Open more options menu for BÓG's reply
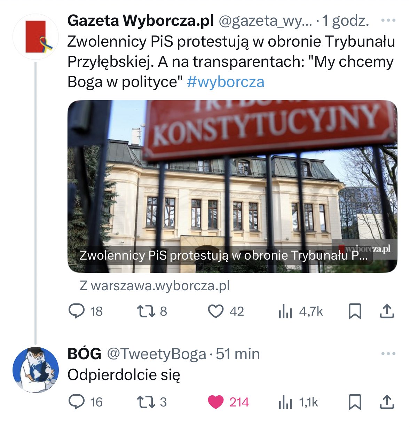The height and width of the screenshot is (427, 410). tap(388, 354)
